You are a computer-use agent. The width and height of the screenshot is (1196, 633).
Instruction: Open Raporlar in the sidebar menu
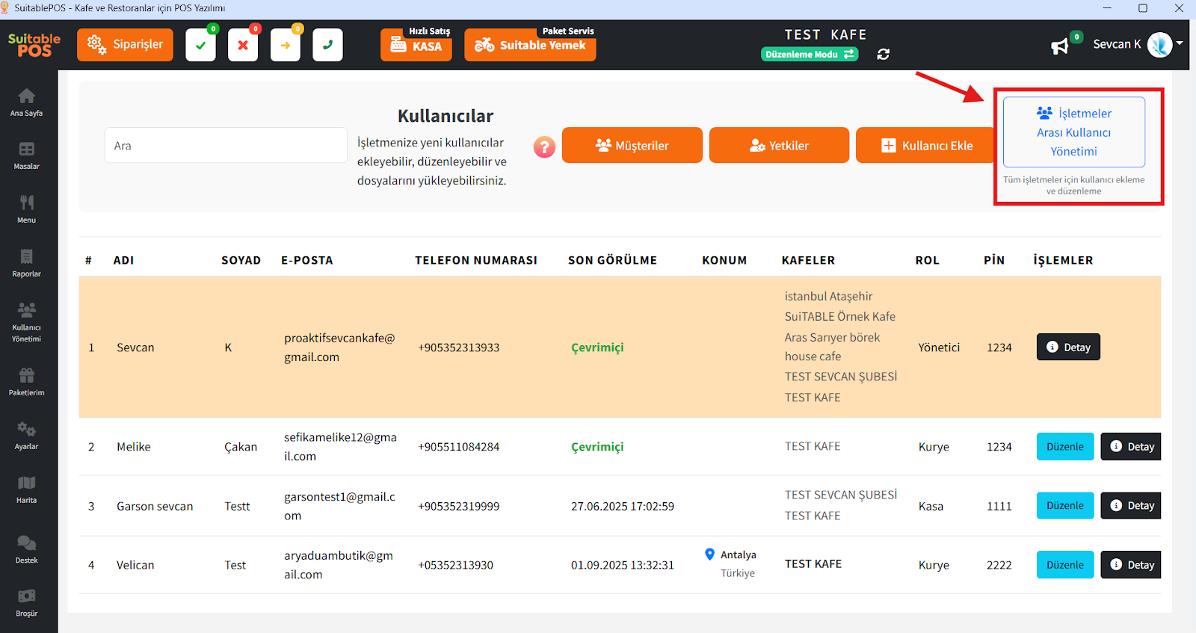(26, 263)
